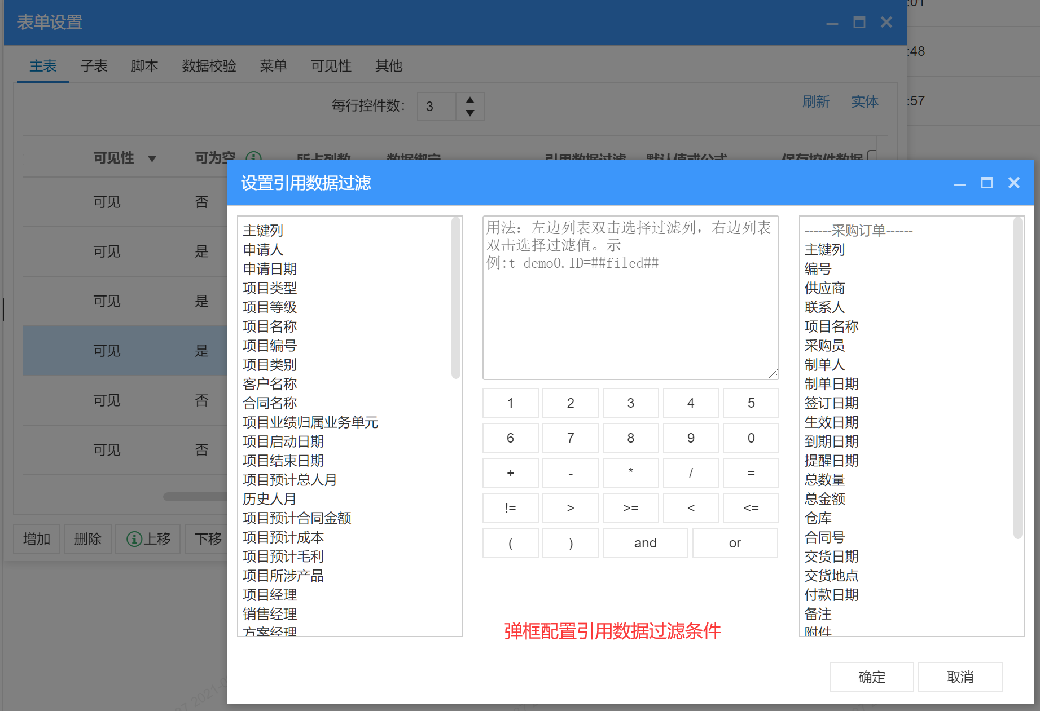
Task: Maximize the 表单设置 window
Action: pos(859,22)
